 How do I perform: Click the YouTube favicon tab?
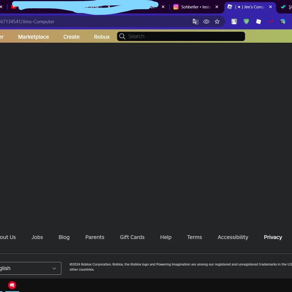coord(14,7)
